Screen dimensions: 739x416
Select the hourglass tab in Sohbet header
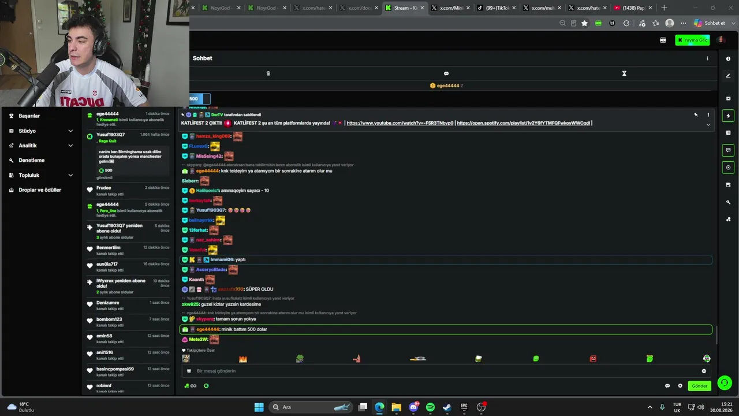624,73
